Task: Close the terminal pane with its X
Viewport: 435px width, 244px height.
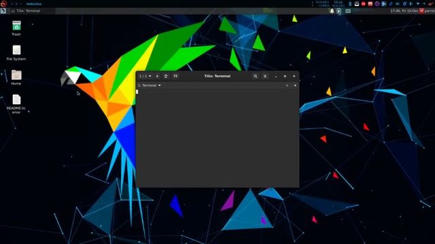Action: point(295,85)
